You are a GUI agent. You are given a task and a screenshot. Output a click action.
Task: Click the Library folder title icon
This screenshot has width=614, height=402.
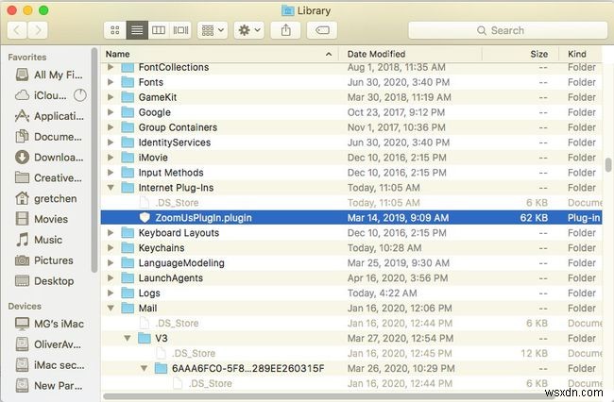[x=288, y=10]
